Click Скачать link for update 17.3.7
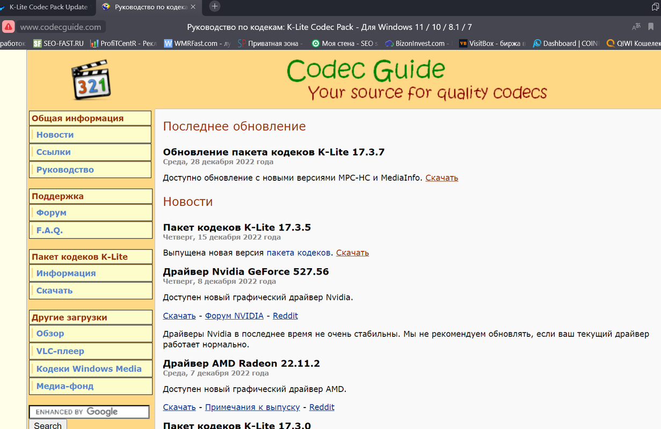661x429 pixels. click(x=441, y=177)
